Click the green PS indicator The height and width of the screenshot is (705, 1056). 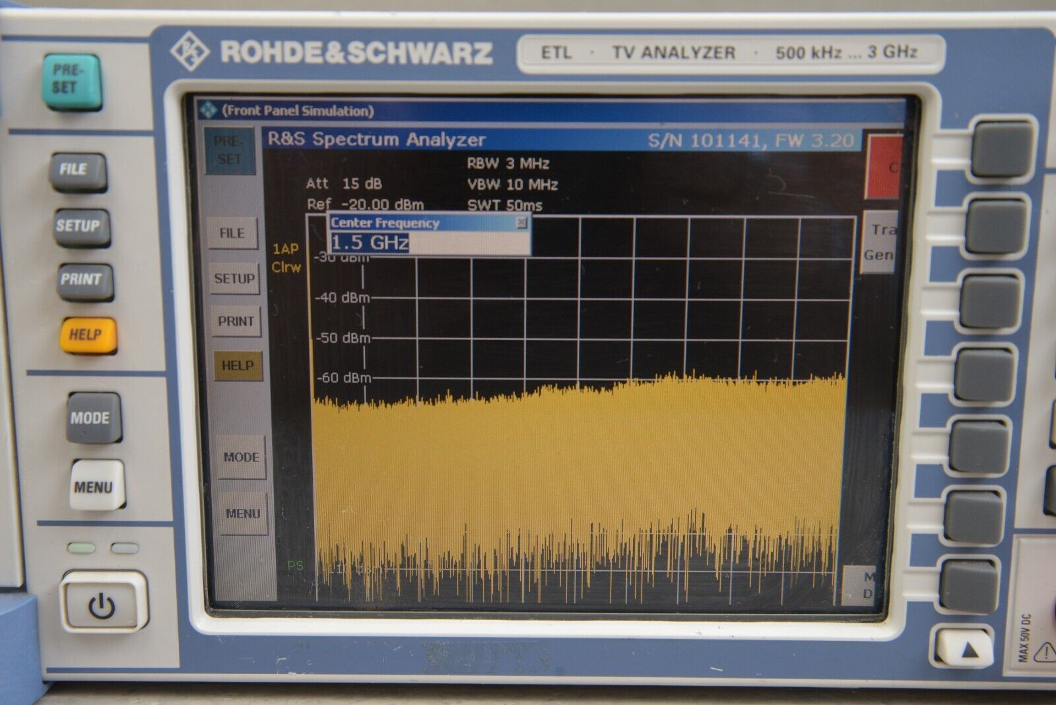(295, 565)
